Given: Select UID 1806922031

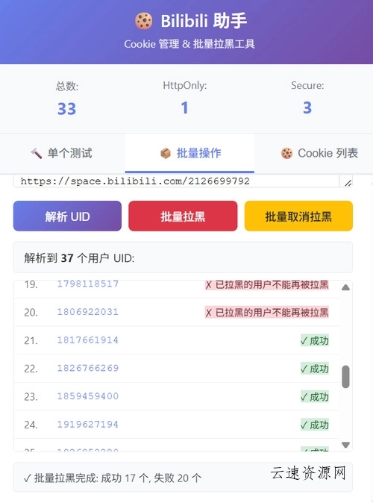Looking at the screenshot, I should 88,312.
